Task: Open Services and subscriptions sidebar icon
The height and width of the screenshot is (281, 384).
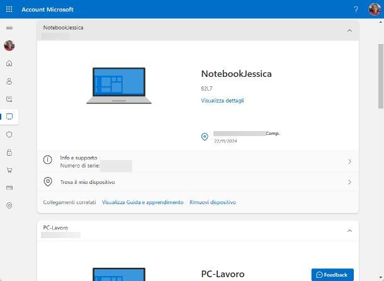Action: click(9, 99)
